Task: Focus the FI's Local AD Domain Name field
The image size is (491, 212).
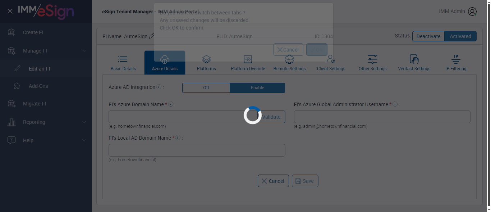Action: pos(197,150)
